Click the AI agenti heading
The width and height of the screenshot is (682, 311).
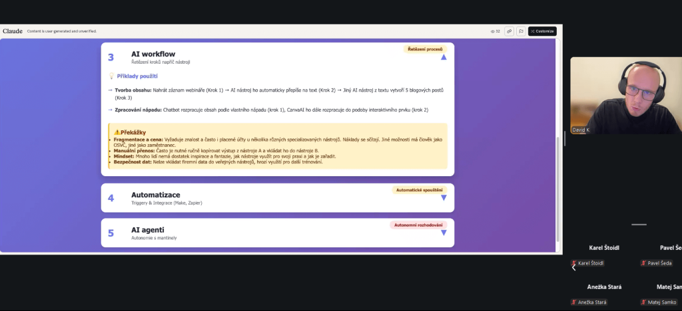147,230
